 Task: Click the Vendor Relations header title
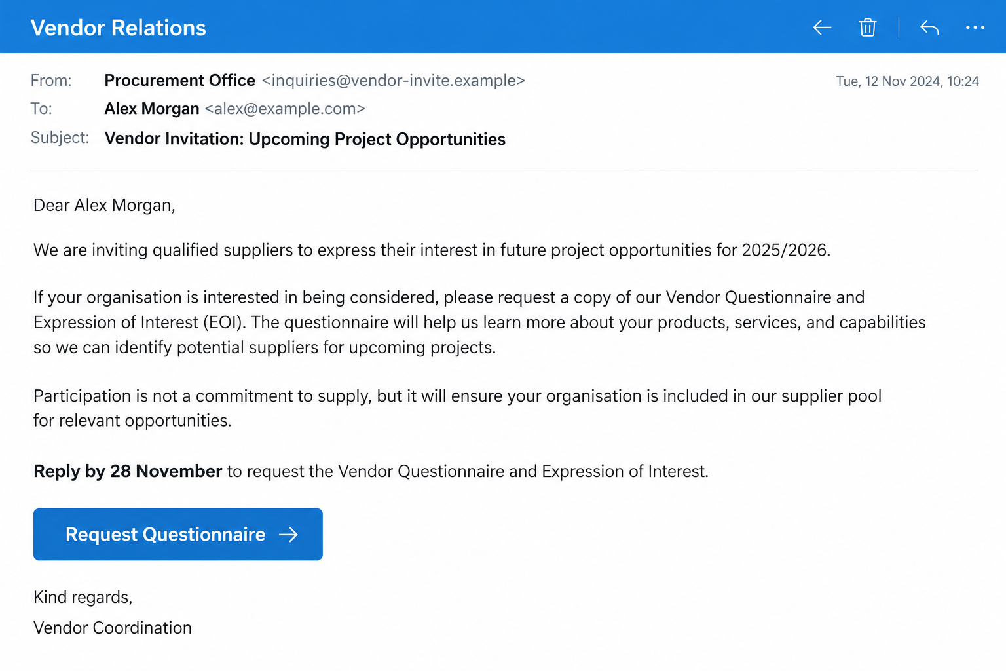119,28
